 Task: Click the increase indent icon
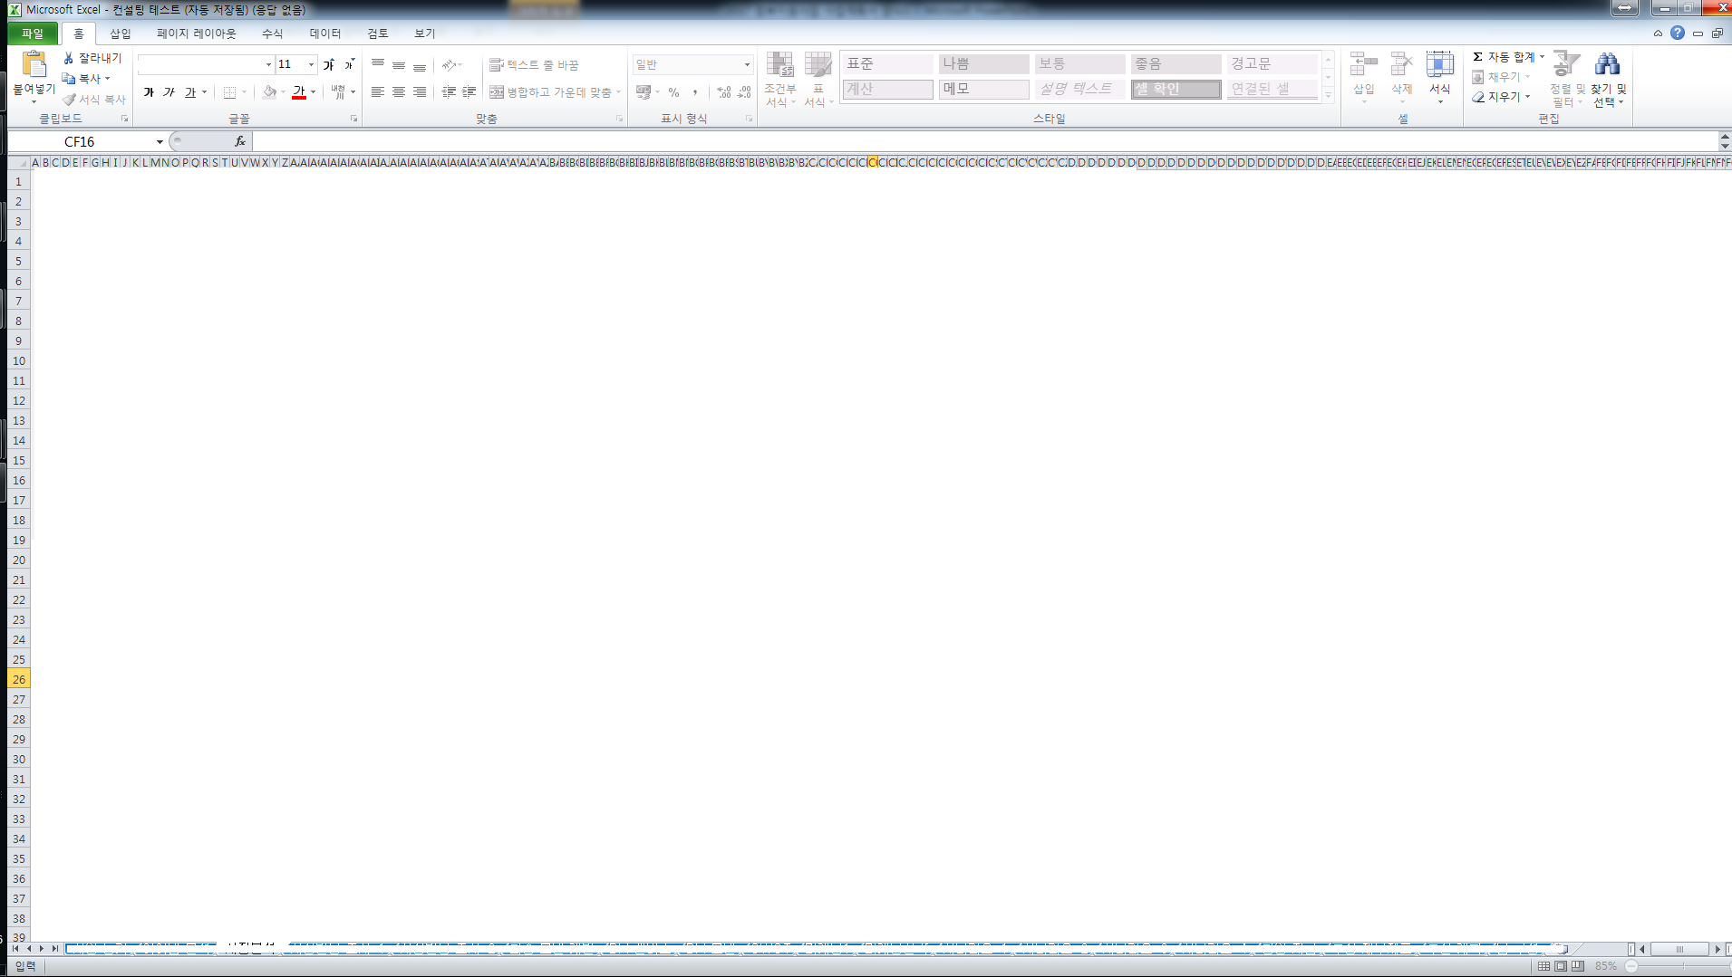click(x=469, y=92)
